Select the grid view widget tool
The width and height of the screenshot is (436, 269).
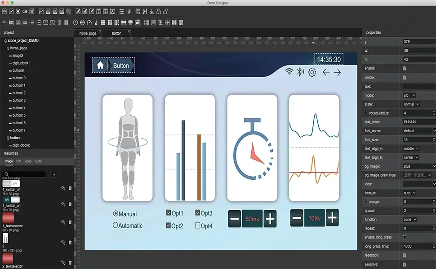point(147,22)
